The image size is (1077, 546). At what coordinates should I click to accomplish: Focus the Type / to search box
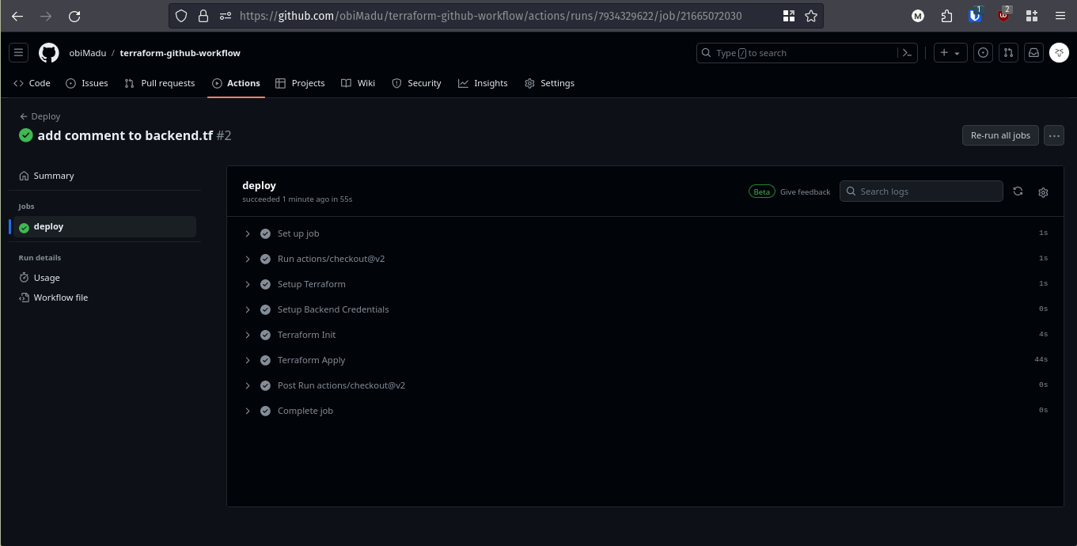pyautogui.click(x=797, y=53)
